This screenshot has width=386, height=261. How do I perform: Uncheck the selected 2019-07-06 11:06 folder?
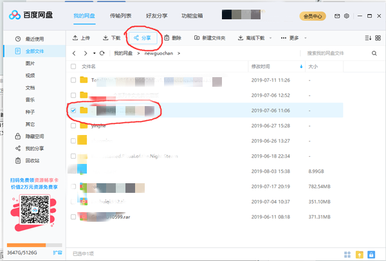tap(73, 111)
